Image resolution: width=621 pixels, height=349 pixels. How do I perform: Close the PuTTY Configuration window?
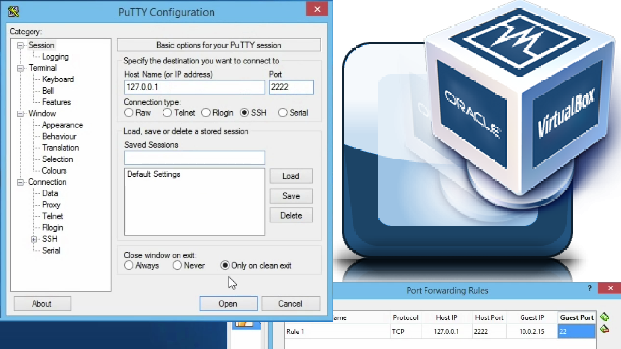(317, 9)
